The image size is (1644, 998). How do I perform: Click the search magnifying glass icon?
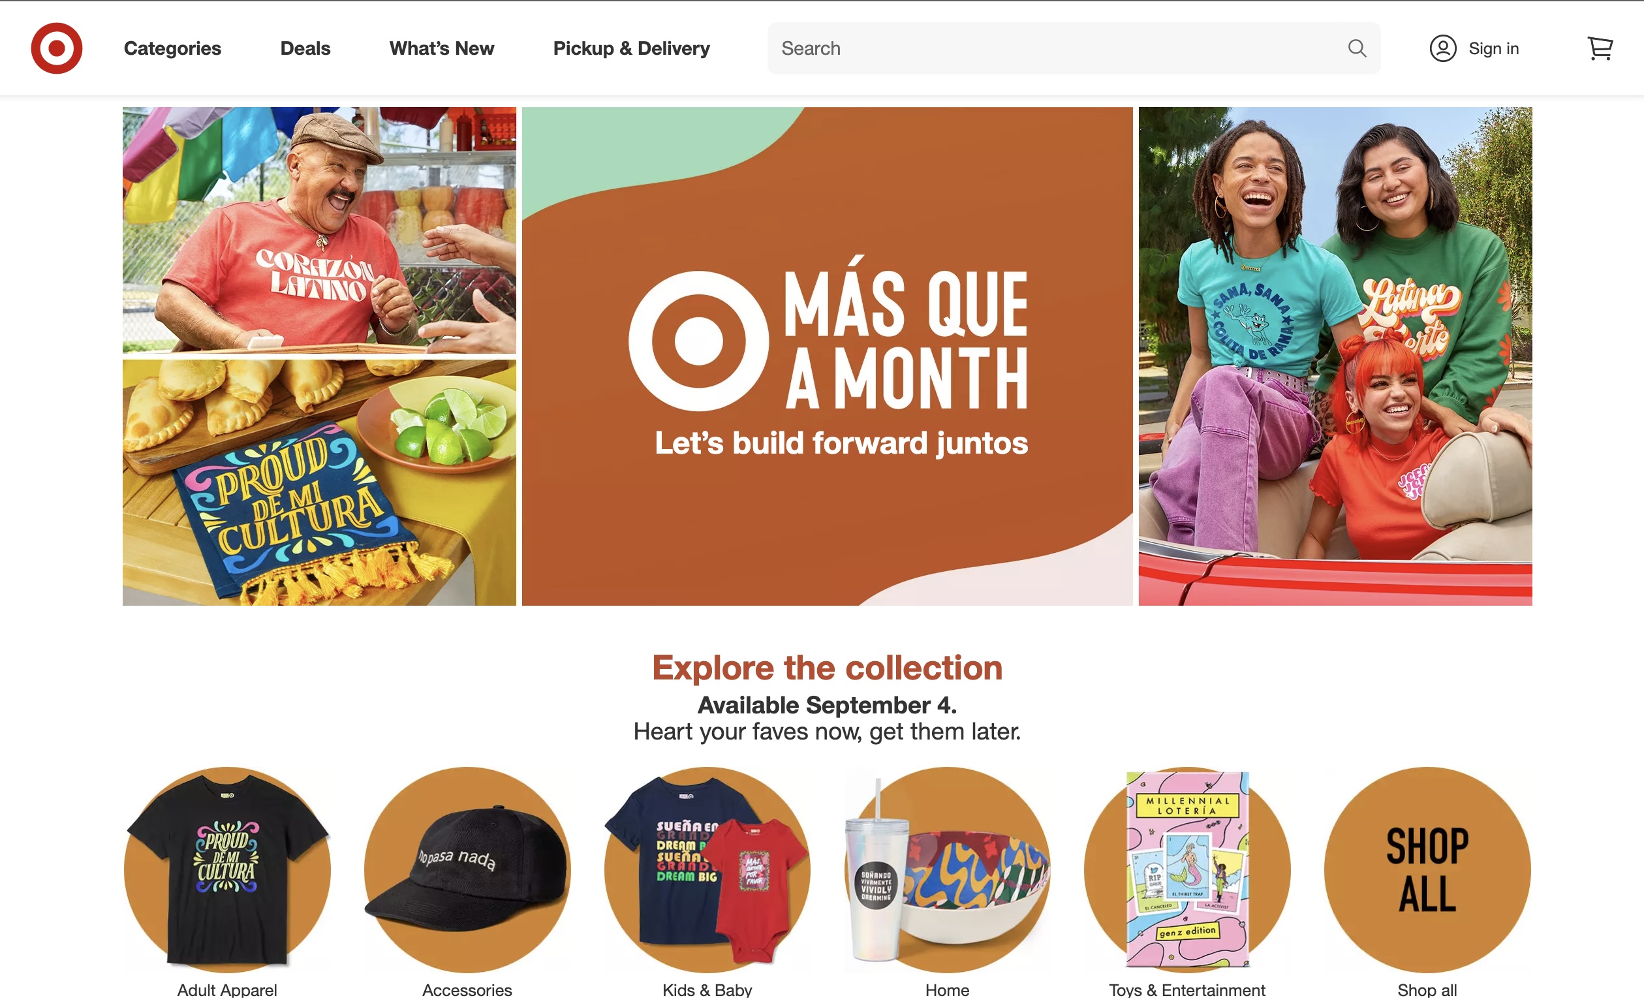pyautogui.click(x=1356, y=48)
